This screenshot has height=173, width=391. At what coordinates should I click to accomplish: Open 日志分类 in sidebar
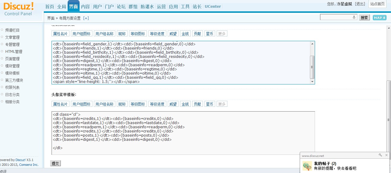coord(12,95)
